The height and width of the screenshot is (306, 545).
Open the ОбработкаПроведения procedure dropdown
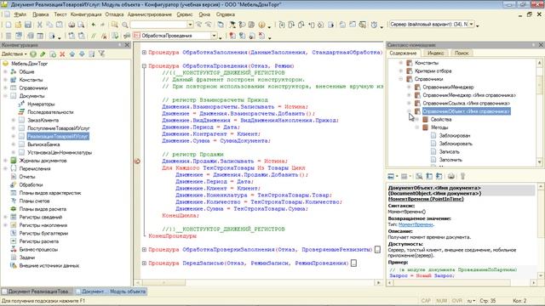point(214,36)
